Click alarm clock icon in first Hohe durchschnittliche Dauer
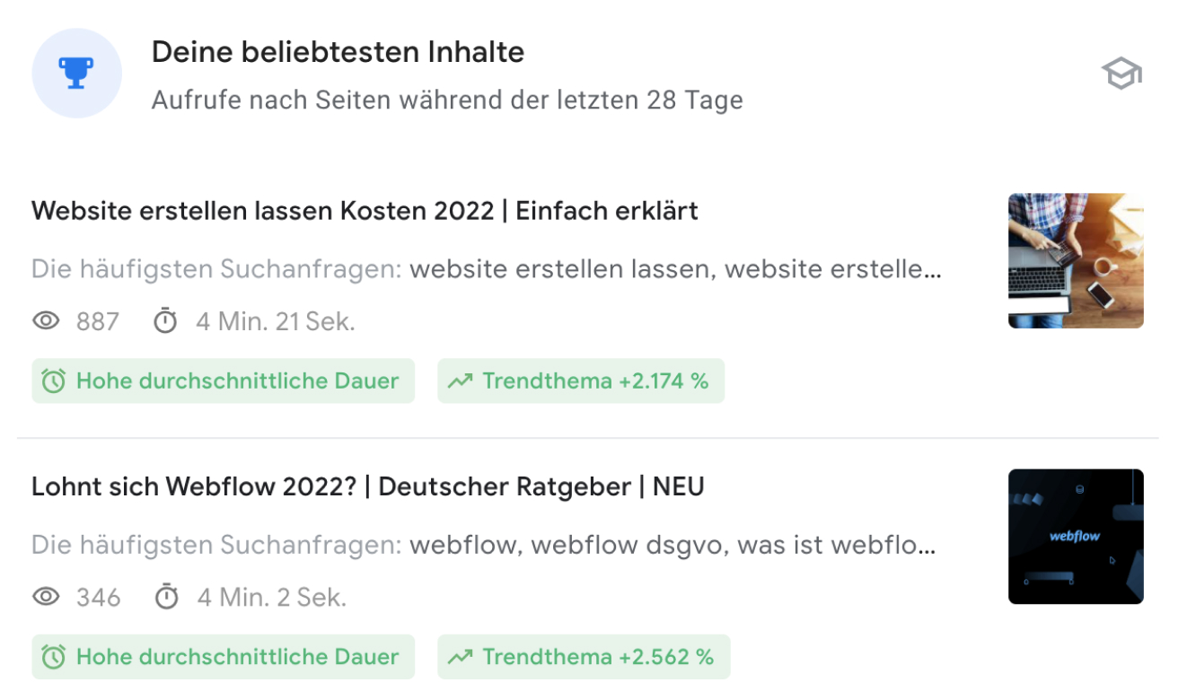This screenshot has height=700, width=1178. point(54,381)
